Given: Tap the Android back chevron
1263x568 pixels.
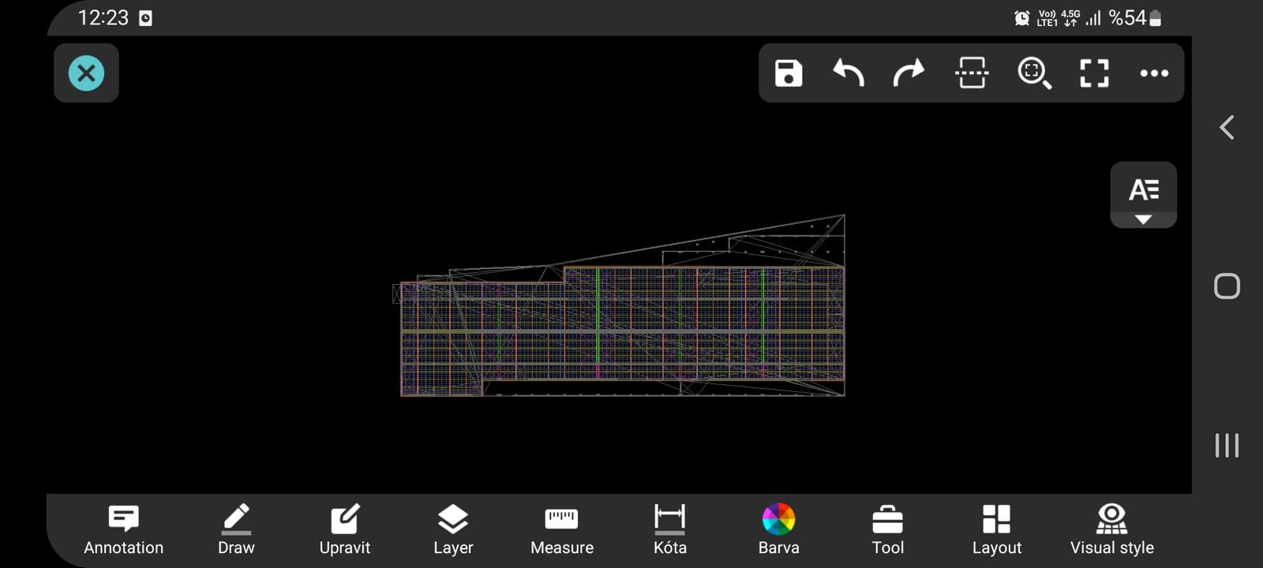Looking at the screenshot, I should [1227, 128].
